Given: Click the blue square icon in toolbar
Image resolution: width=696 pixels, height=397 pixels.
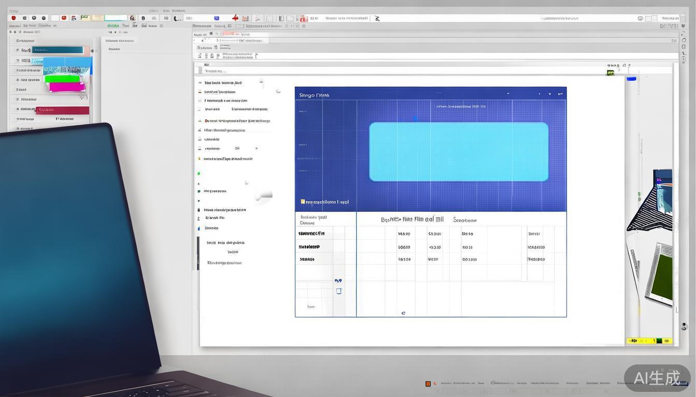Looking at the screenshot, I should (x=216, y=18).
